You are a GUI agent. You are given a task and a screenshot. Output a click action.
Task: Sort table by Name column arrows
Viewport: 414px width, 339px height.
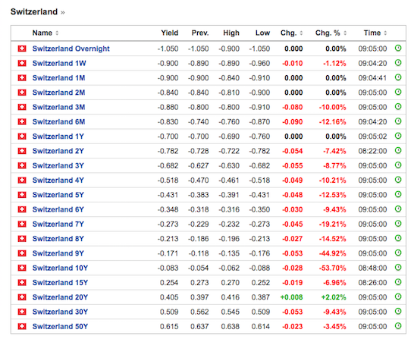pyautogui.click(x=57, y=33)
